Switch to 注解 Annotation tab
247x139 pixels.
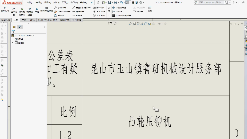click(x=16, y=20)
